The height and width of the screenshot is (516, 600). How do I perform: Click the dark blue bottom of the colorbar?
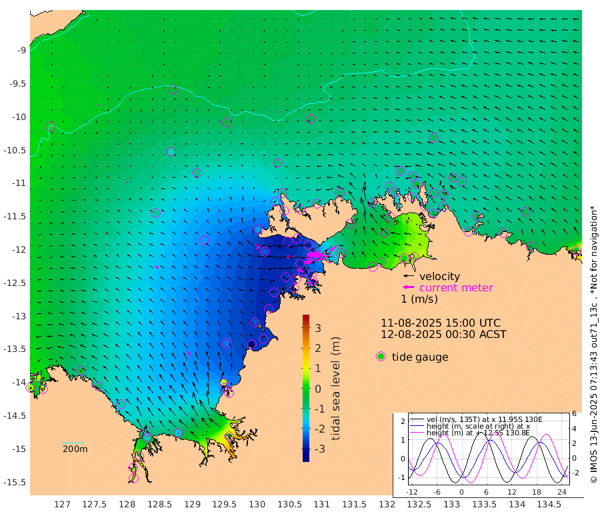point(306,459)
